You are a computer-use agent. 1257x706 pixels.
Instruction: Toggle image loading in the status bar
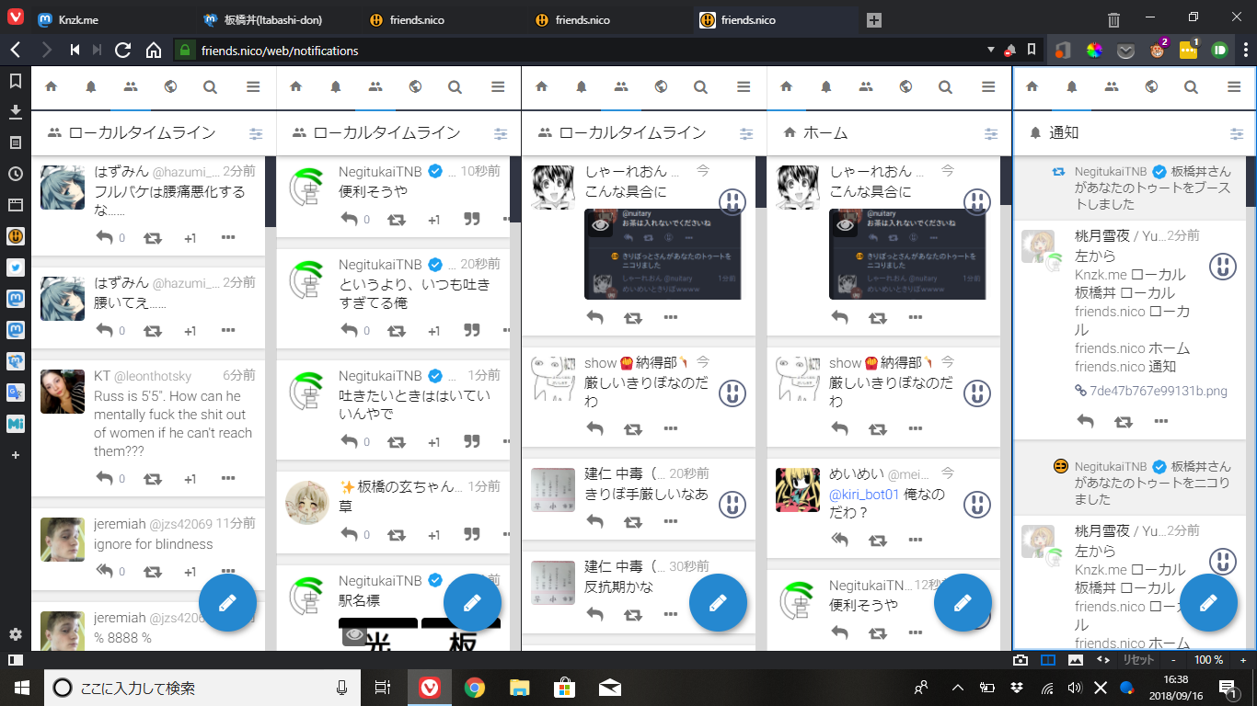1075,660
